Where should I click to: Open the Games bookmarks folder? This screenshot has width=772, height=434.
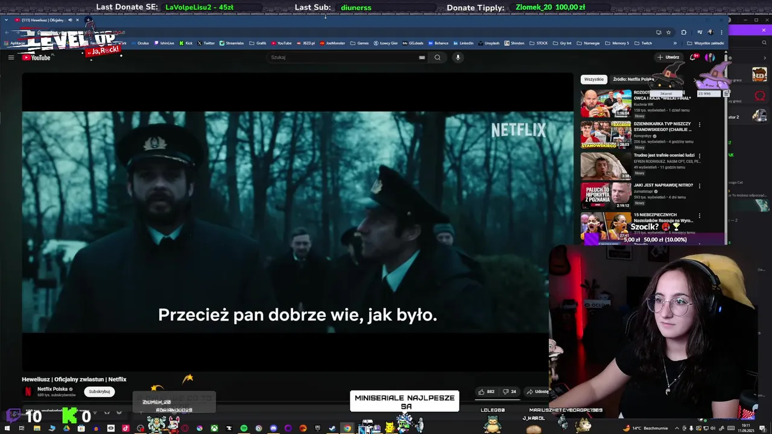pos(359,43)
